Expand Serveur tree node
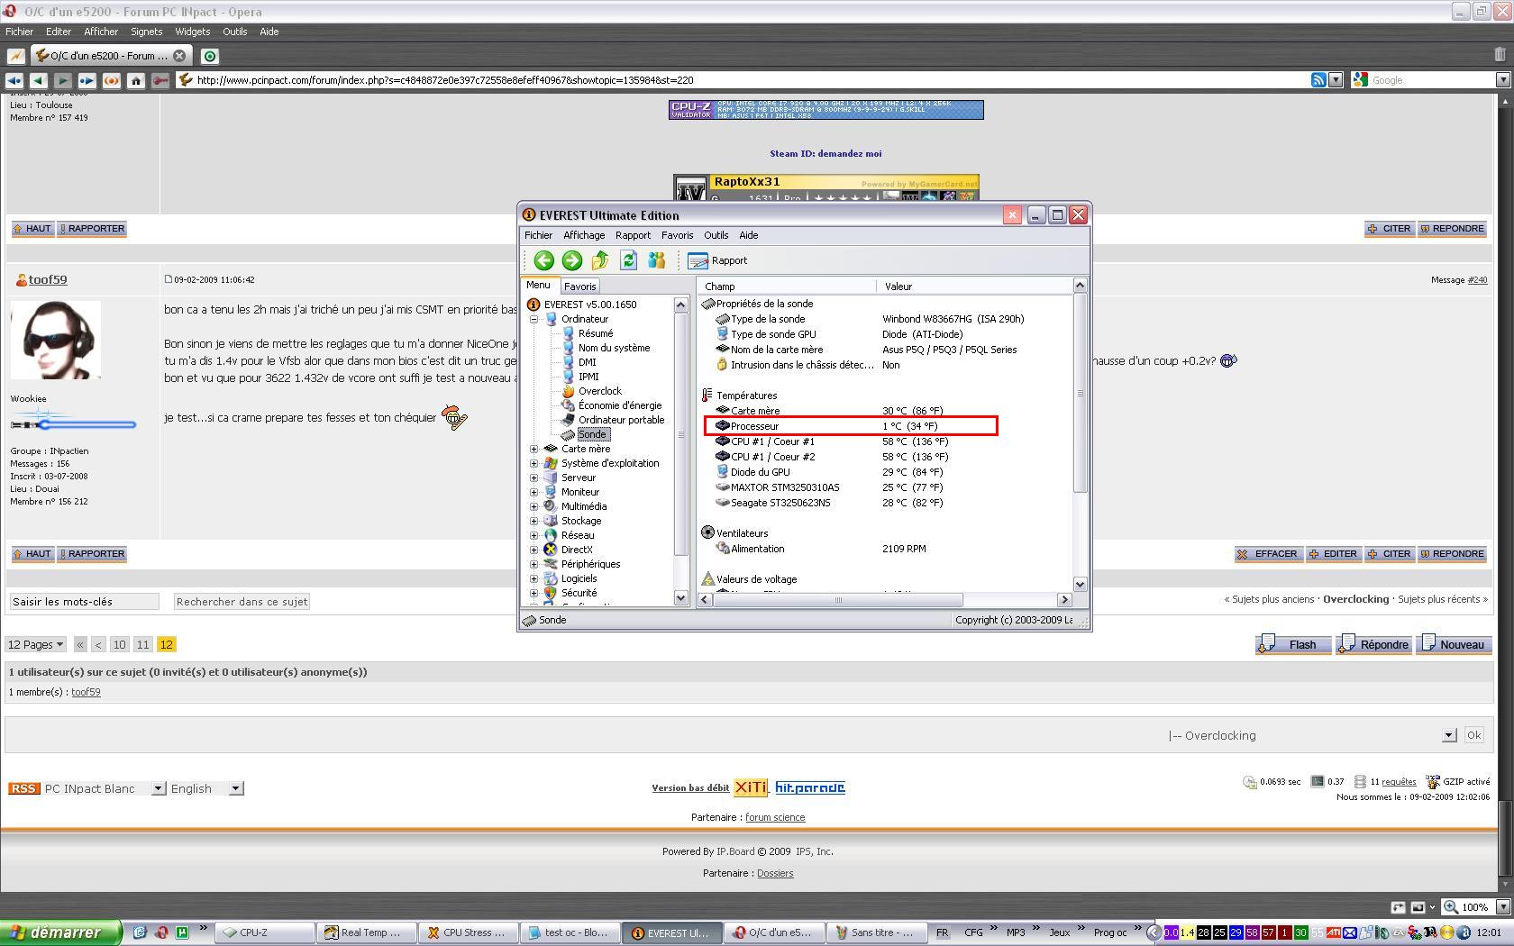The width and height of the screenshot is (1514, 946). coord(534,478)
